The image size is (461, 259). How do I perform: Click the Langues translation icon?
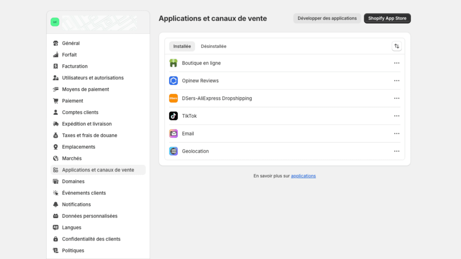click(56, 227)
